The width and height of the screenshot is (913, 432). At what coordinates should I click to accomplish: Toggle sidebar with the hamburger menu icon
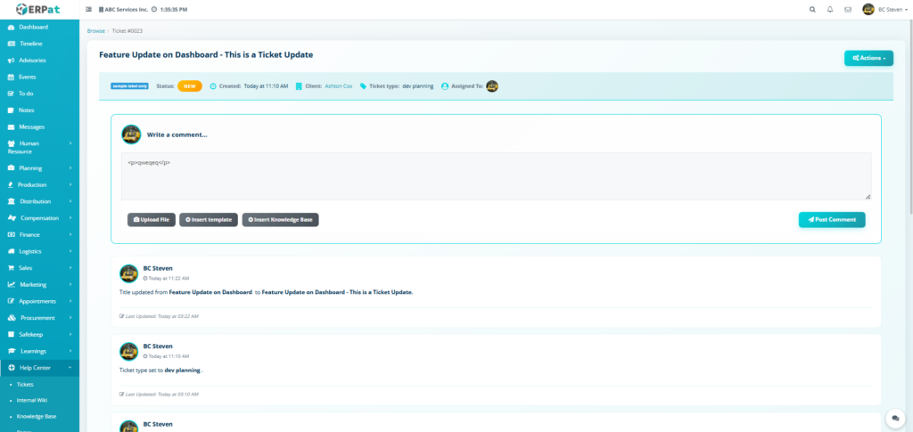click(x=88, y=9)
